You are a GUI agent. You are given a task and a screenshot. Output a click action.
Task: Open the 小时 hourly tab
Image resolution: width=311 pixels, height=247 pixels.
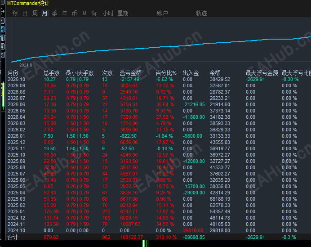[108, 13]
